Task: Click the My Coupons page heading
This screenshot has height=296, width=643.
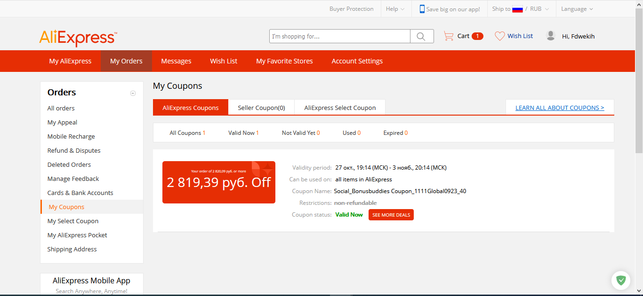Action: coord(177,86)
